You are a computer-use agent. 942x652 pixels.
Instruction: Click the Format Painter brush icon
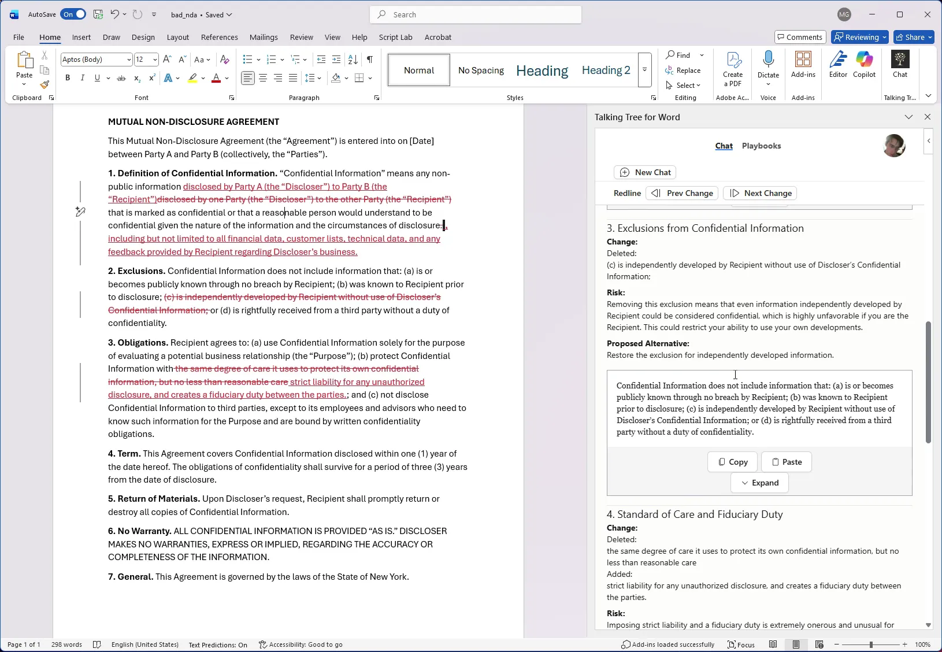pos(44,85)
